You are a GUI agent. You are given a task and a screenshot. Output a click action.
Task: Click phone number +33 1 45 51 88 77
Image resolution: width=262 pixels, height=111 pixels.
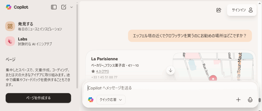pos(104,77)
